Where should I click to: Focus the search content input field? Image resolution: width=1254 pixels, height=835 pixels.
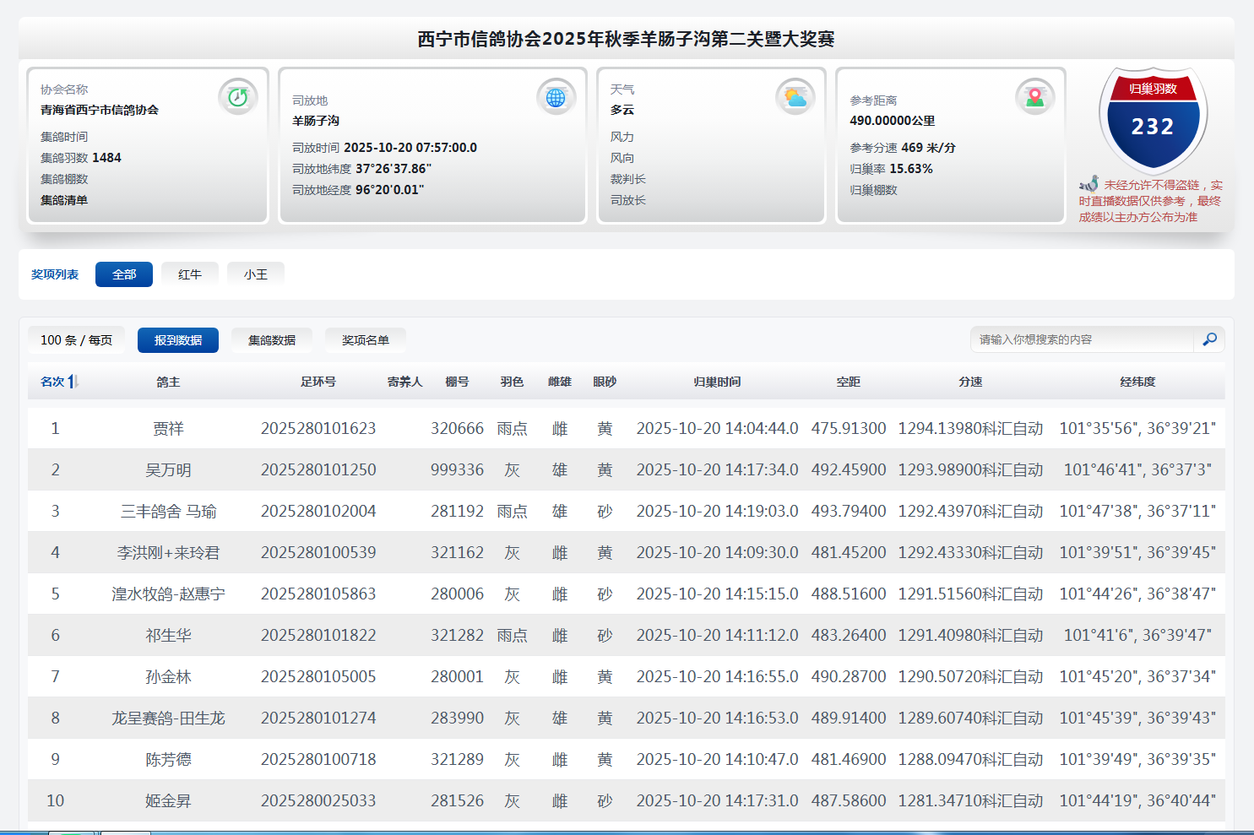point(1081,339)
